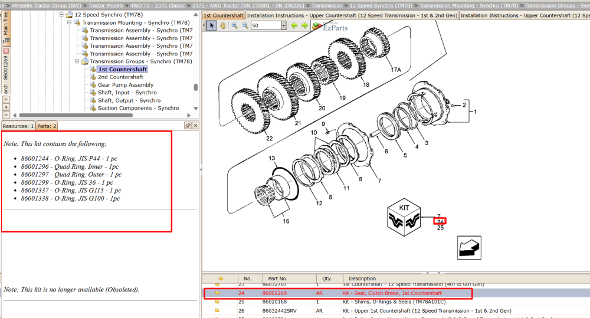
Task: Select 1st Countershaft tree item
Action: point(122,69)
